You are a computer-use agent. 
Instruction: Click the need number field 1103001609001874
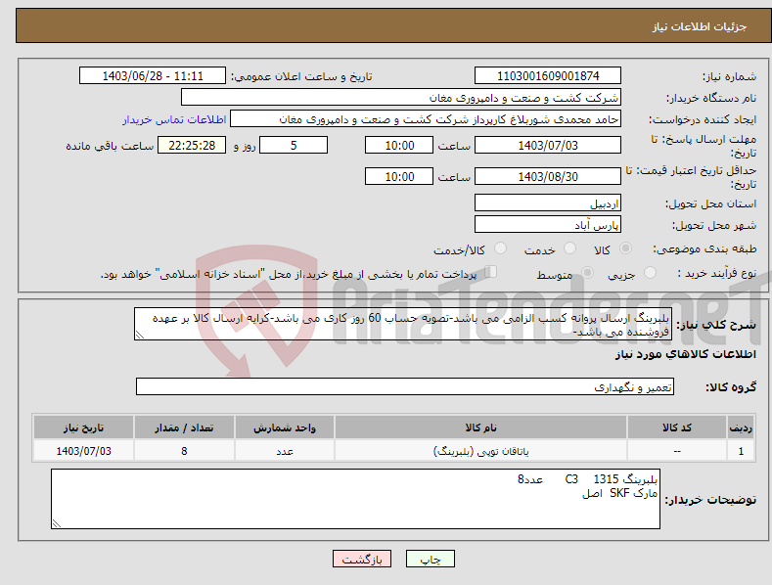point(548,76)
